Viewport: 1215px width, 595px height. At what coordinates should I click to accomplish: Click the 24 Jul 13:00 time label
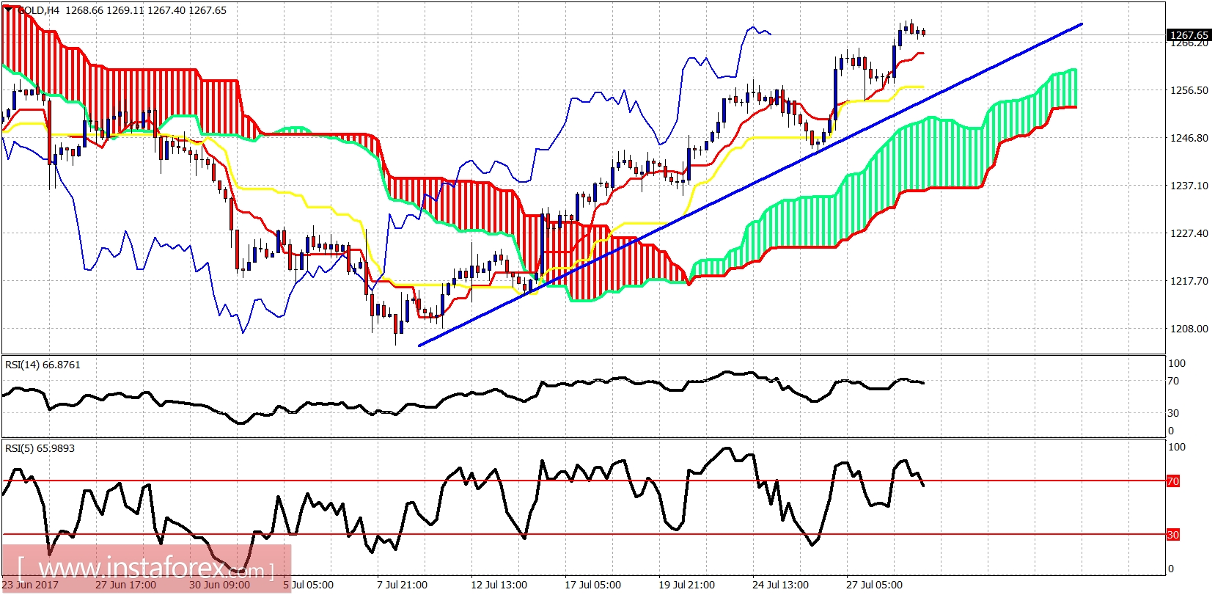(780, 585)
